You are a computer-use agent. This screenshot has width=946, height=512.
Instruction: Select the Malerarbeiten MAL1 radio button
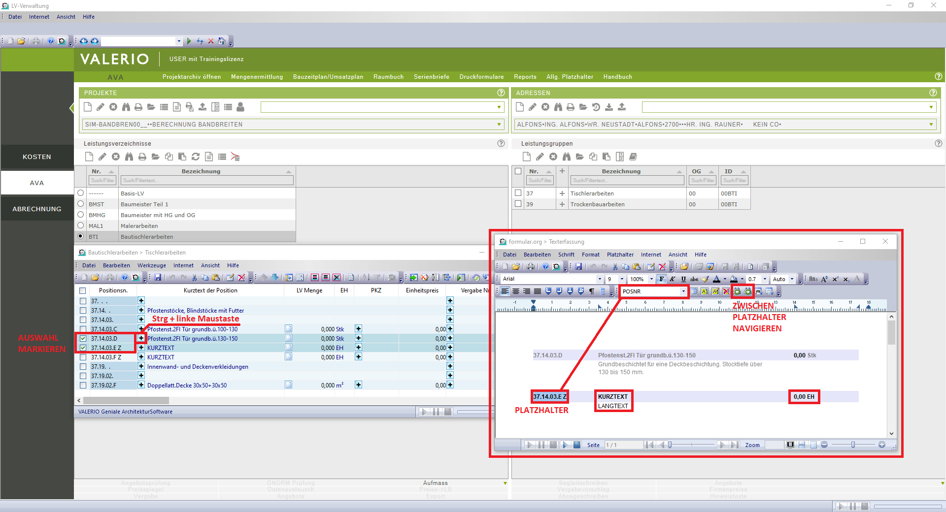pyautogui.click(x=81, y=225)
